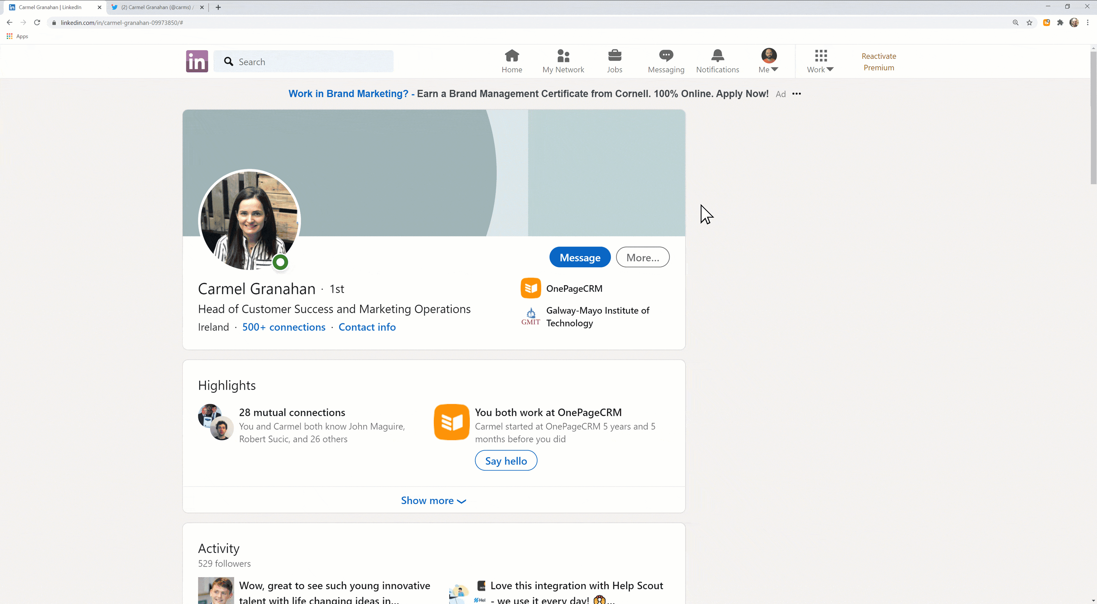Click the activity post thumbnail of young man
The width and height of the screenshot is (1097, 604).
click(x=216, y=590)
